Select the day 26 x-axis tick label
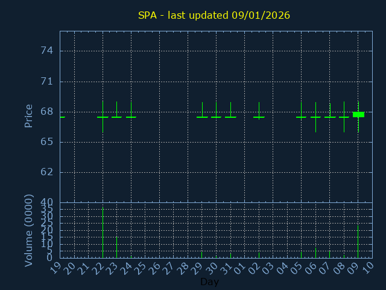Screen dimensions: 386x290 point(155,268)
